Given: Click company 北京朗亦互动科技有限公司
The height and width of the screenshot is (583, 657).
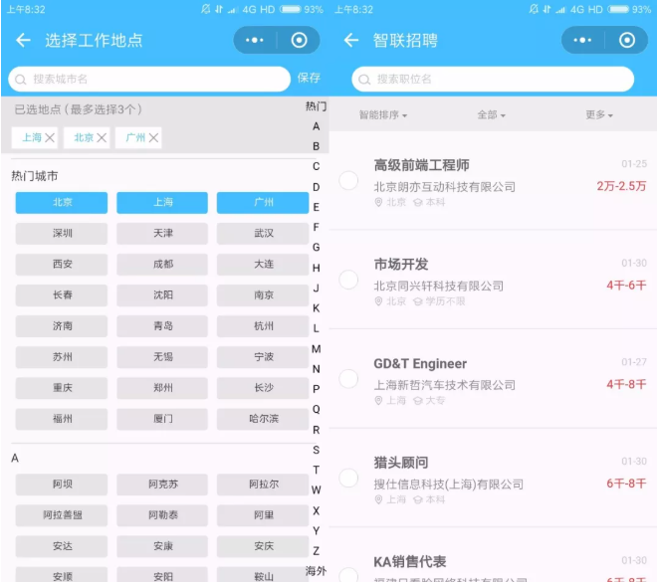Looking at the screenshot, I should point(445,187).
